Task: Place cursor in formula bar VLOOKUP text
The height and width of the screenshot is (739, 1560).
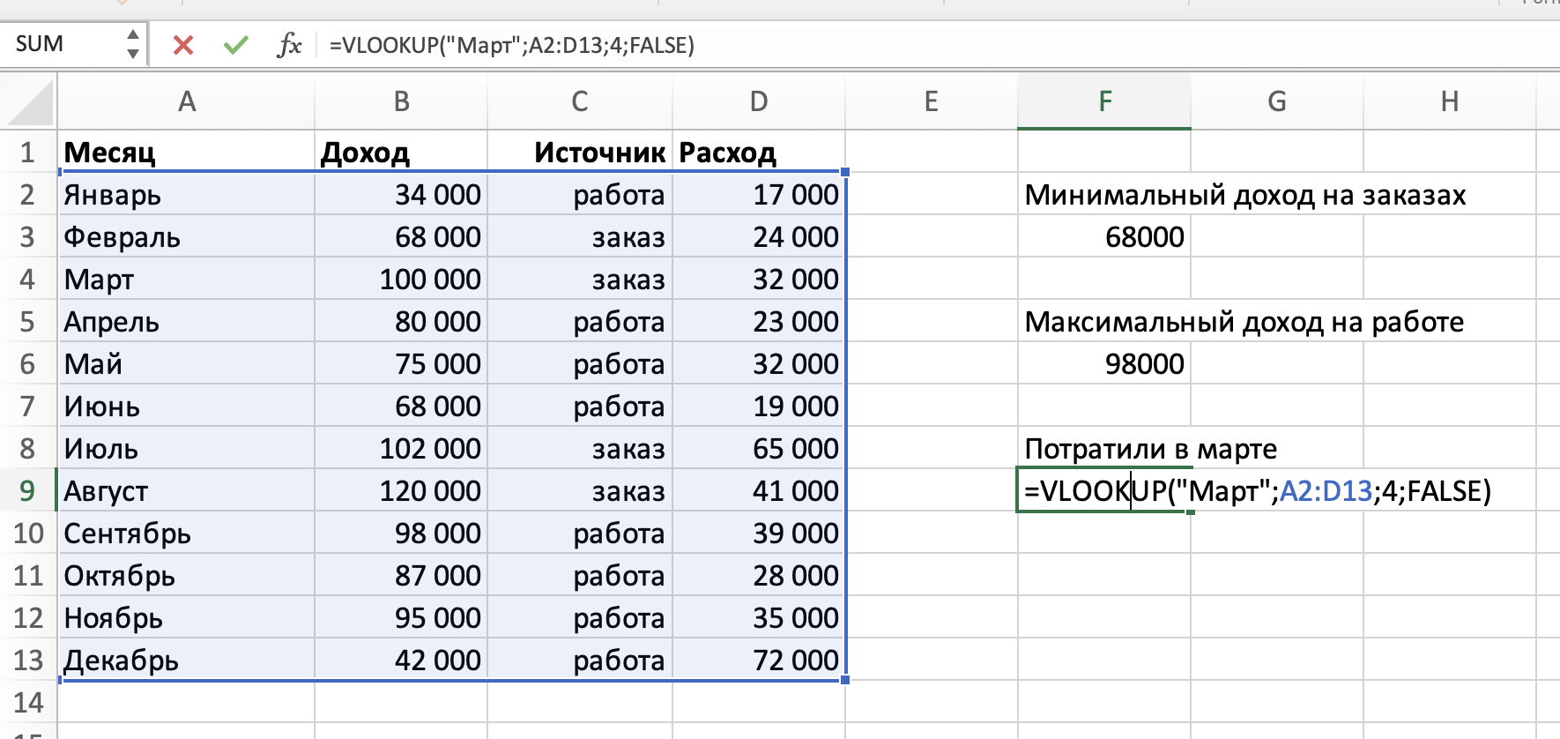Action: [511, 45]
